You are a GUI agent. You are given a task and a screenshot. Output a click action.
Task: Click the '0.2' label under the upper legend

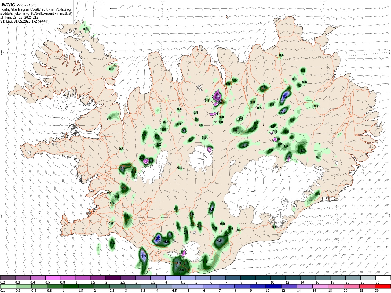pos(2,282)
